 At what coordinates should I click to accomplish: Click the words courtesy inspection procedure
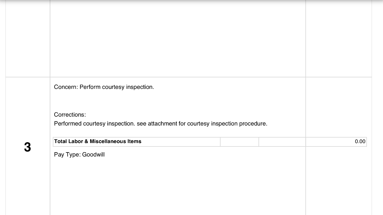(x=227, y=124)
